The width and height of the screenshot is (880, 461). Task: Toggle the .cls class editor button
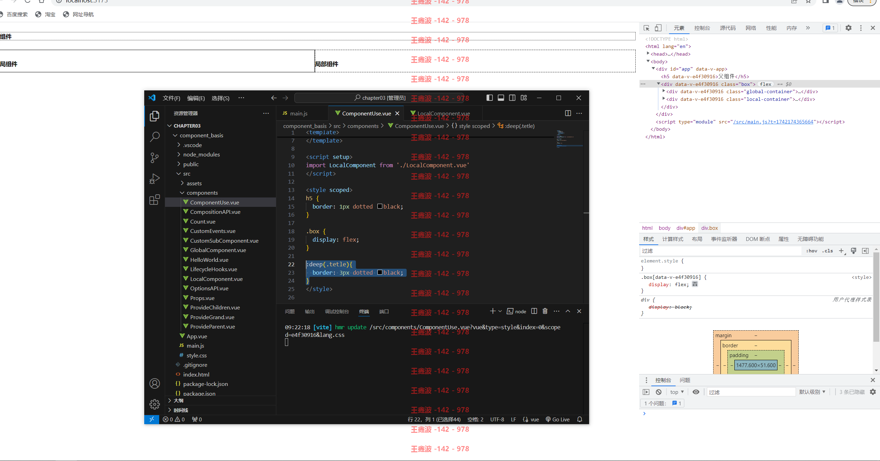pos(828,251)
